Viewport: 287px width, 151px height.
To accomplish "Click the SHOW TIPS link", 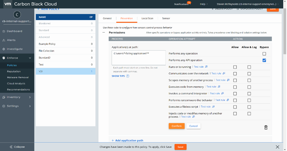I will (118, 76).
